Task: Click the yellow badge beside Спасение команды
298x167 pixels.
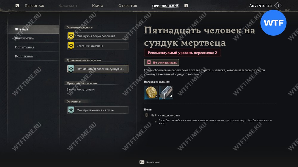Action: [71, 46]
